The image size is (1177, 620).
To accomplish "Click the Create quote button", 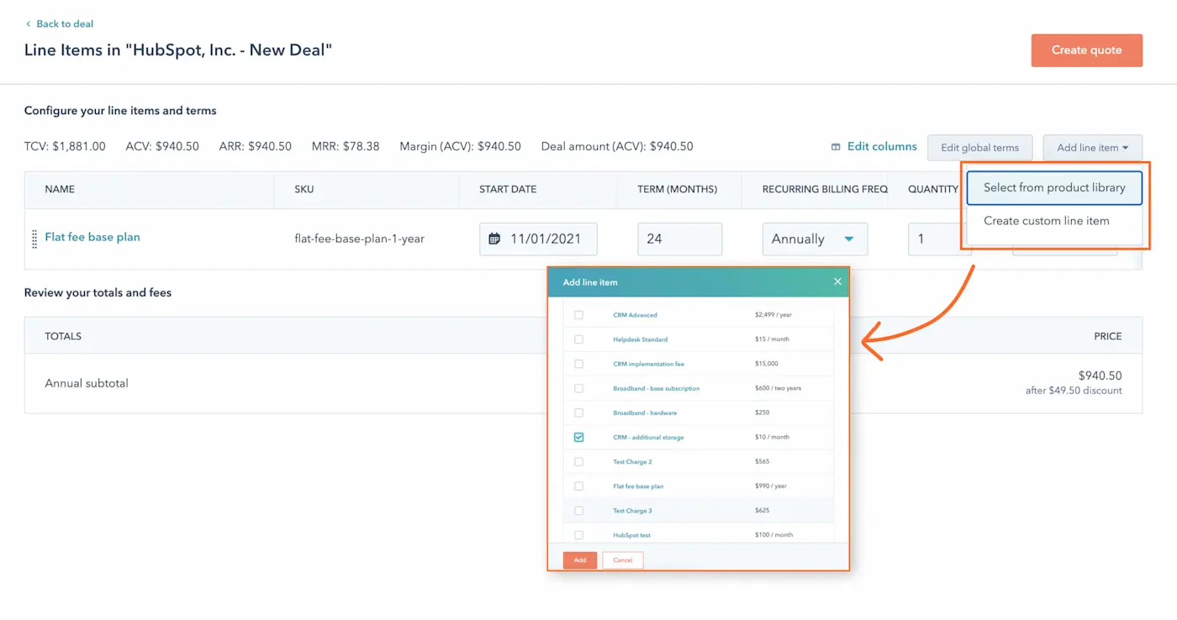I will click(x=1086, y=50).
